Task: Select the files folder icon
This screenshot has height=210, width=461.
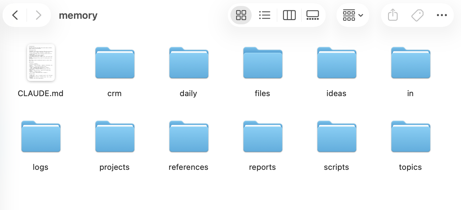Action: coord(263,63)
